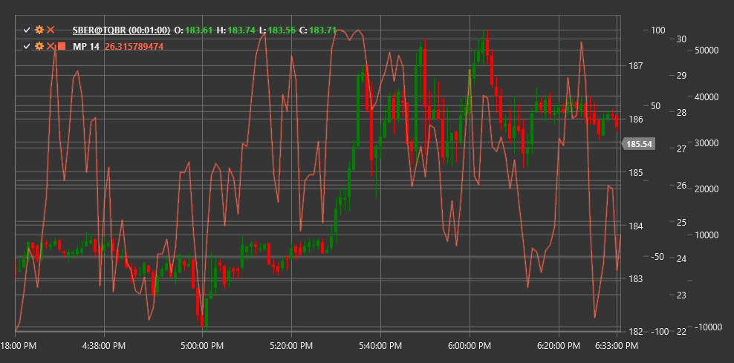Viewport: 734px width, 363px height.
Task: Open settings gear for MP 14 indicator
Action: coord(39,46)
